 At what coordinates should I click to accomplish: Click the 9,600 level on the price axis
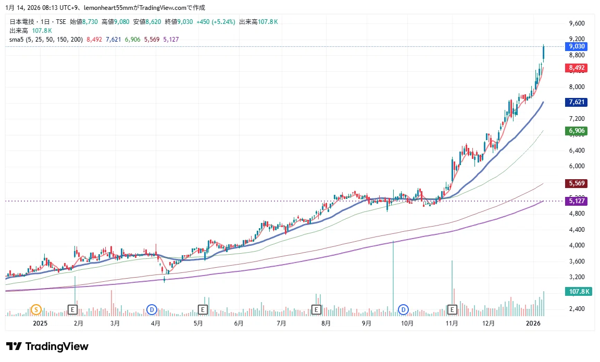tap(577, 23)
